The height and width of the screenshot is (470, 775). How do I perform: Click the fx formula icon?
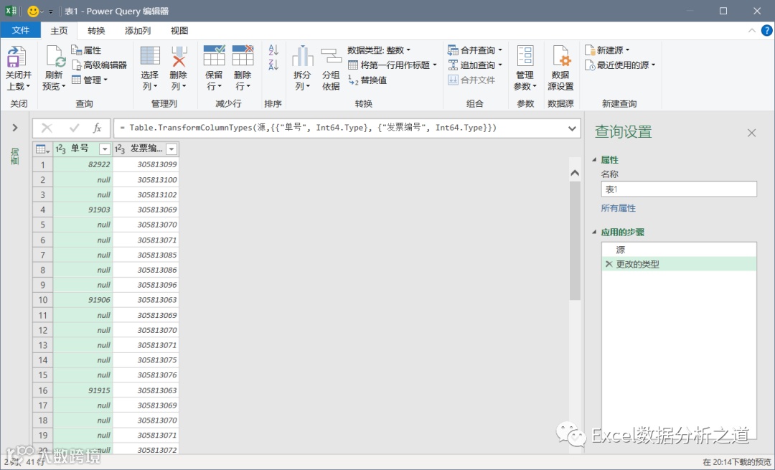(x=97, y=128)
